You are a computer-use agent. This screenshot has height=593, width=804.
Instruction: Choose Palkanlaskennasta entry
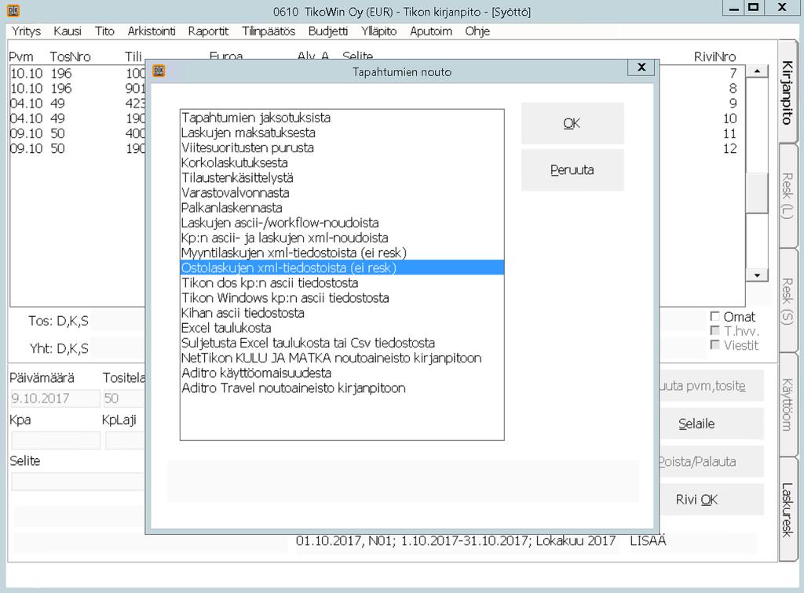(x=342, y=208)
